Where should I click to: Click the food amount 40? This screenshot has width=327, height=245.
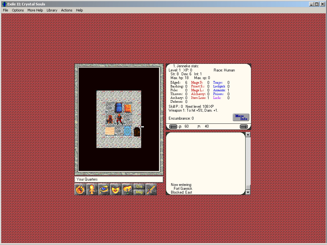coord(207,126)
